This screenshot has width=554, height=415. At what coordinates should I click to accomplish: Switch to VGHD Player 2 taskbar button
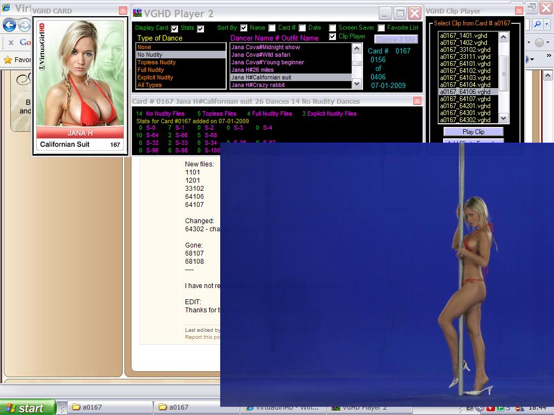[370, 407]
